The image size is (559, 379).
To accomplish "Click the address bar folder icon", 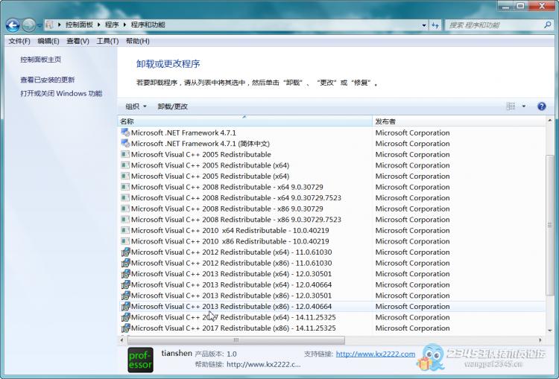I will pyautogui.click(x=49, y=25).
